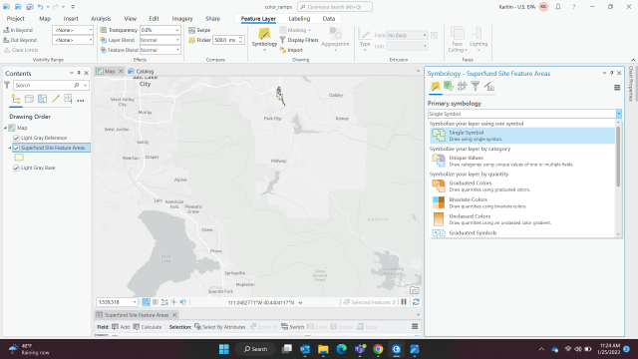Click the Command Search box

pyautogui.click(x=335, y=7)
